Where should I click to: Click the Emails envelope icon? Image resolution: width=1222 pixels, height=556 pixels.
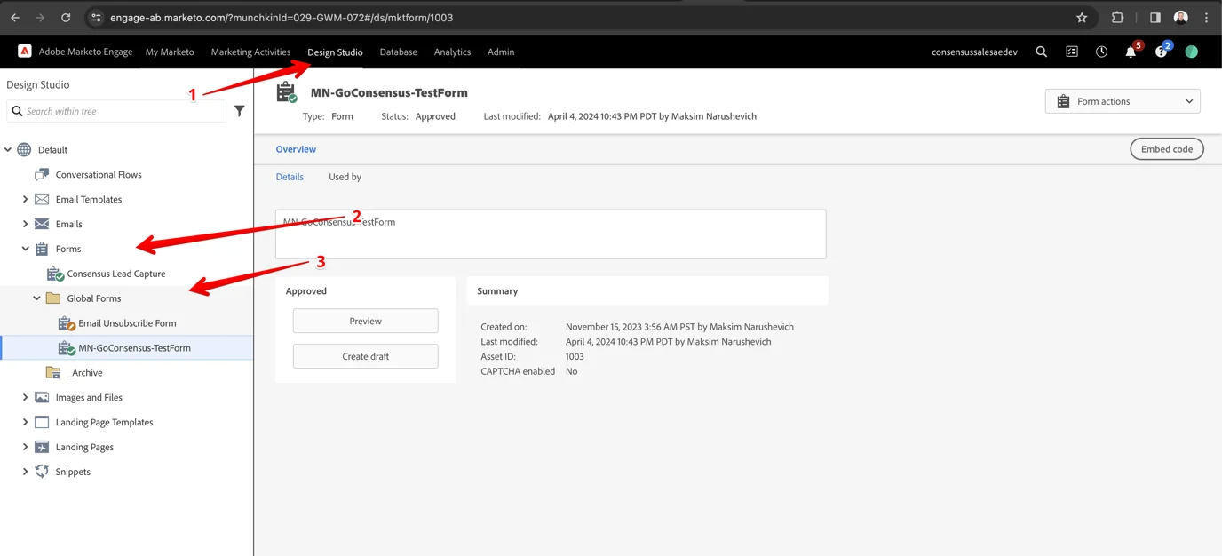pos(42,224)
